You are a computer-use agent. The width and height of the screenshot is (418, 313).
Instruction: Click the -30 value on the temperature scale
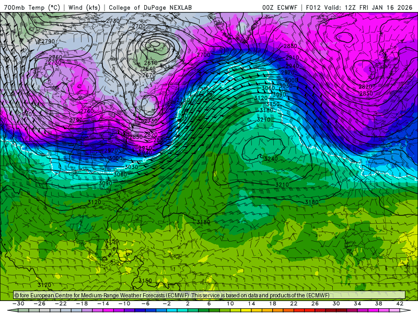tap(18, 304)
